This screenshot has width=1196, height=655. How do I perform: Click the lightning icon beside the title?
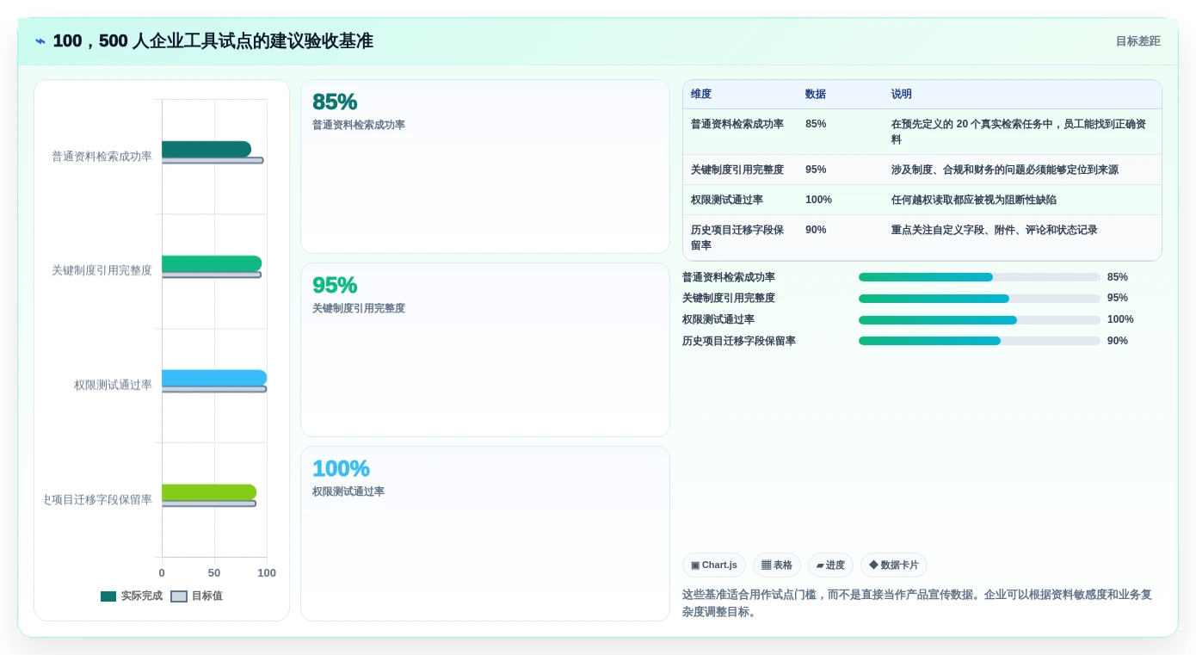point(40,41)
